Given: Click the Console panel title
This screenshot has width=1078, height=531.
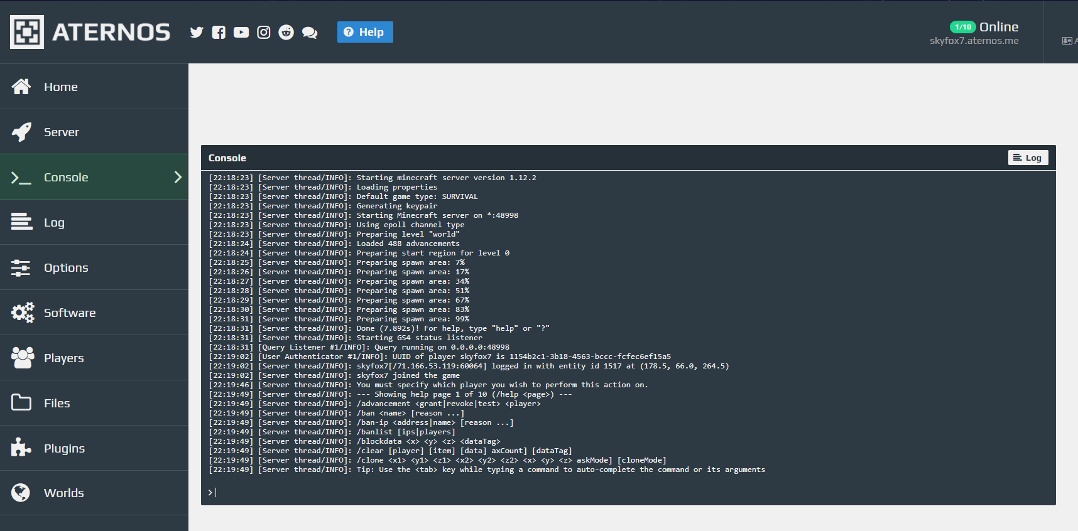Looking at the screenshot, I should [227, 158].
